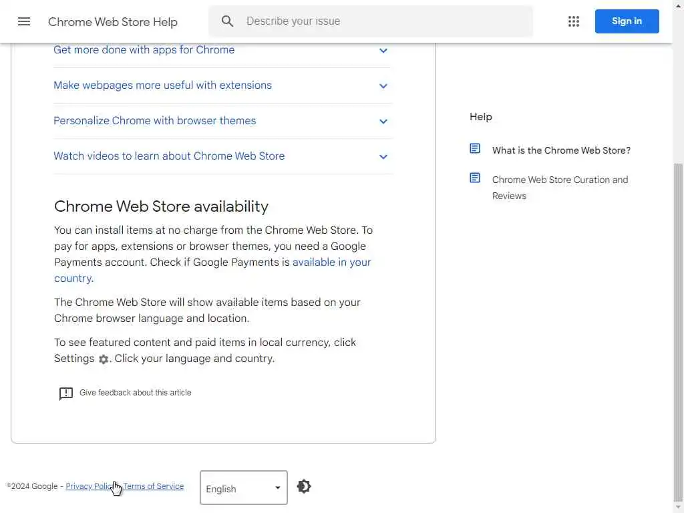
Task: Open the main hamburger menu
Action: pyautogui.click(x=24, y=21)
